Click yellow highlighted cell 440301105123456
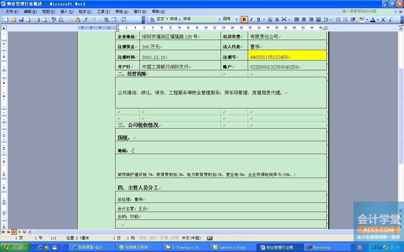The width and height of the screenshot is (404, 252). [x=287, y=56]
